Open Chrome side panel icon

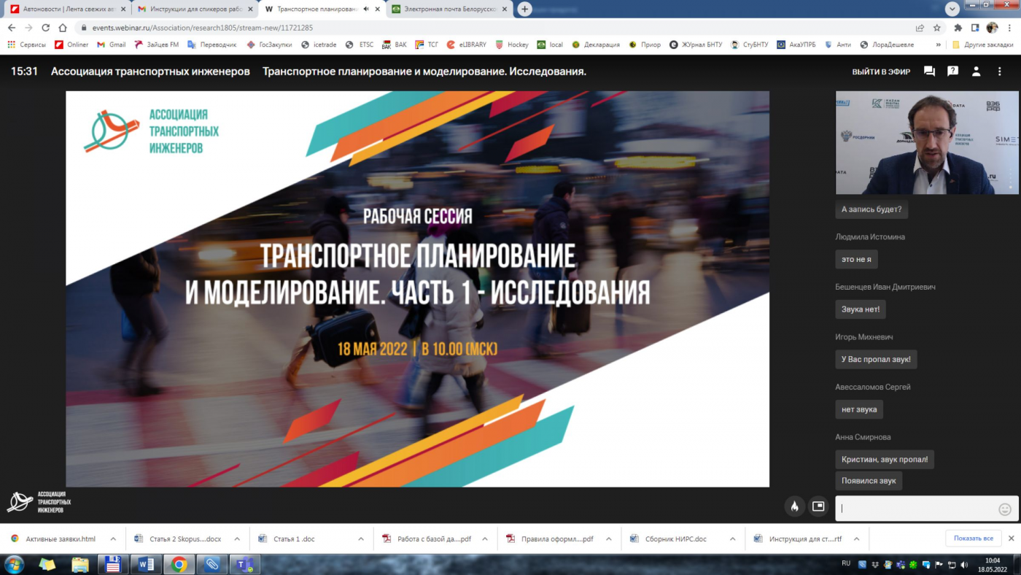point(975,28)
